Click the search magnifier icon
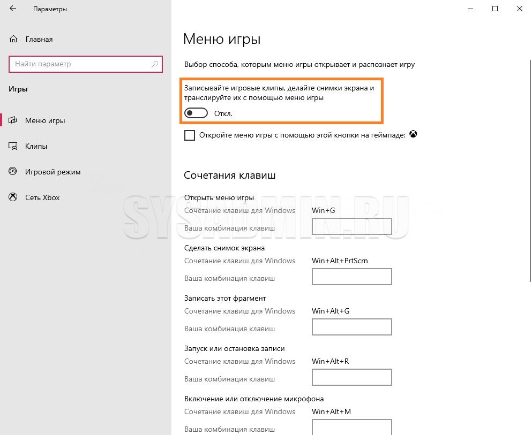Screen dimensions: 532x435 [155, 64]
